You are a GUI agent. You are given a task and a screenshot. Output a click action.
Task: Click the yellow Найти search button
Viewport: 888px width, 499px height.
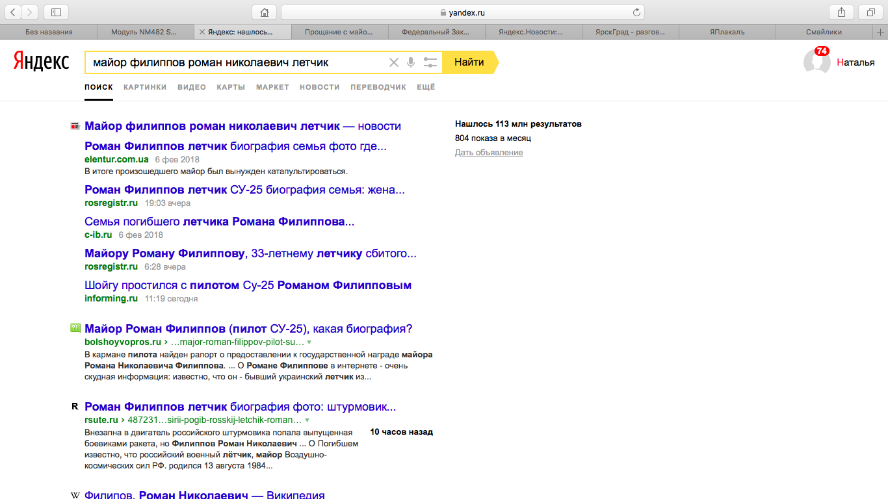469,62
